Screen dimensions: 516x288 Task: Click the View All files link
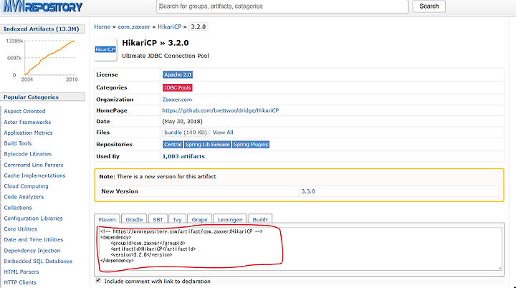tap(223, 133)
